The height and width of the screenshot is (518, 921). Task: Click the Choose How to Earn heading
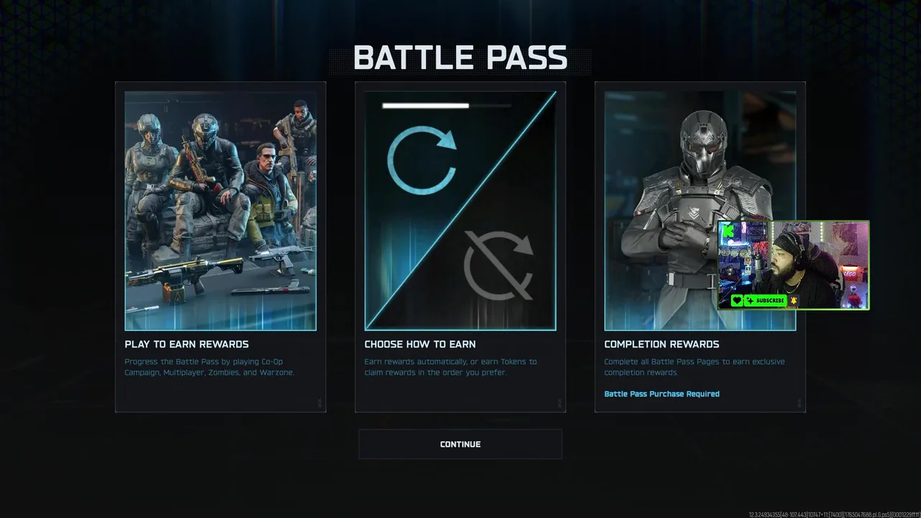click(420, 344)
